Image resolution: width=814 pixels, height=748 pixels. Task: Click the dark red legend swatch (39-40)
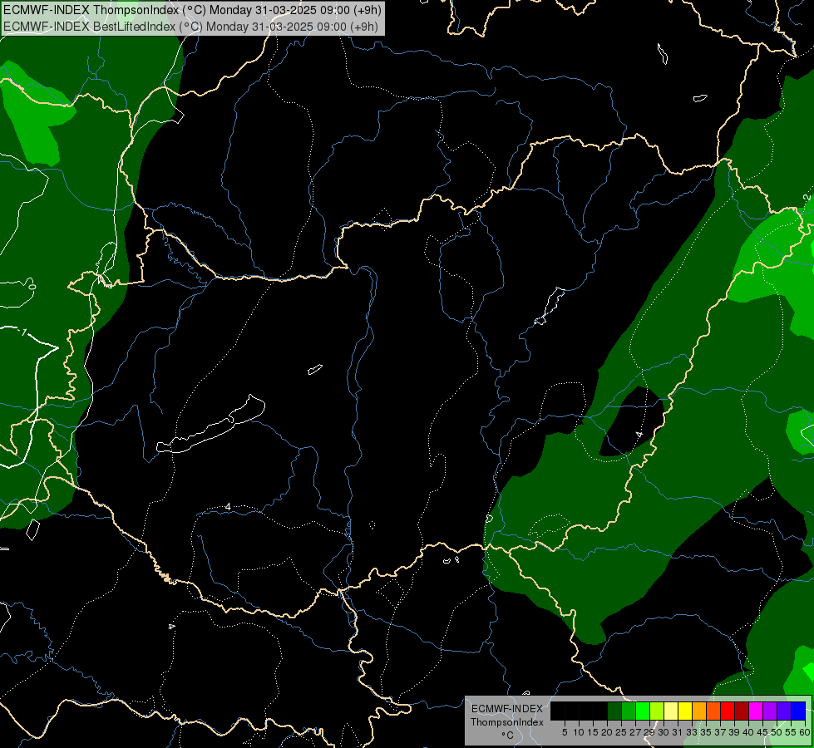[x=742, y=711]
